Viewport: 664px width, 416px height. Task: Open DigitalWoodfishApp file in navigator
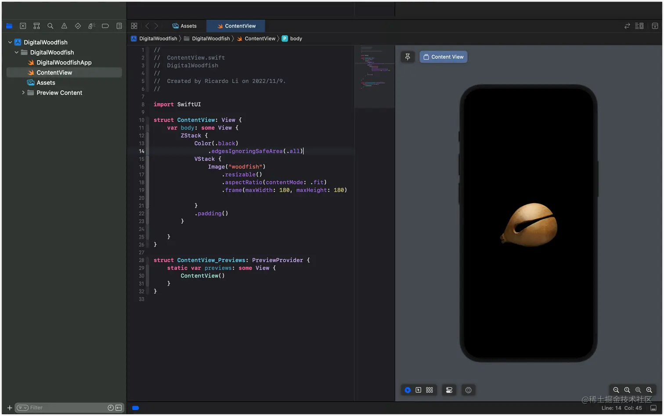(x=64, y=62)
